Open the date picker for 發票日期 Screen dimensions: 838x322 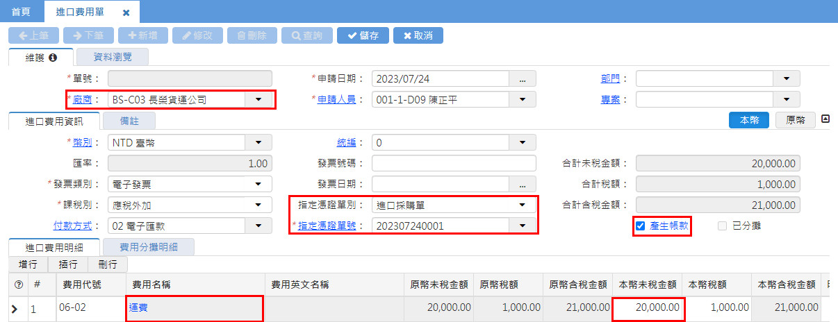click(x=523, y=184)
